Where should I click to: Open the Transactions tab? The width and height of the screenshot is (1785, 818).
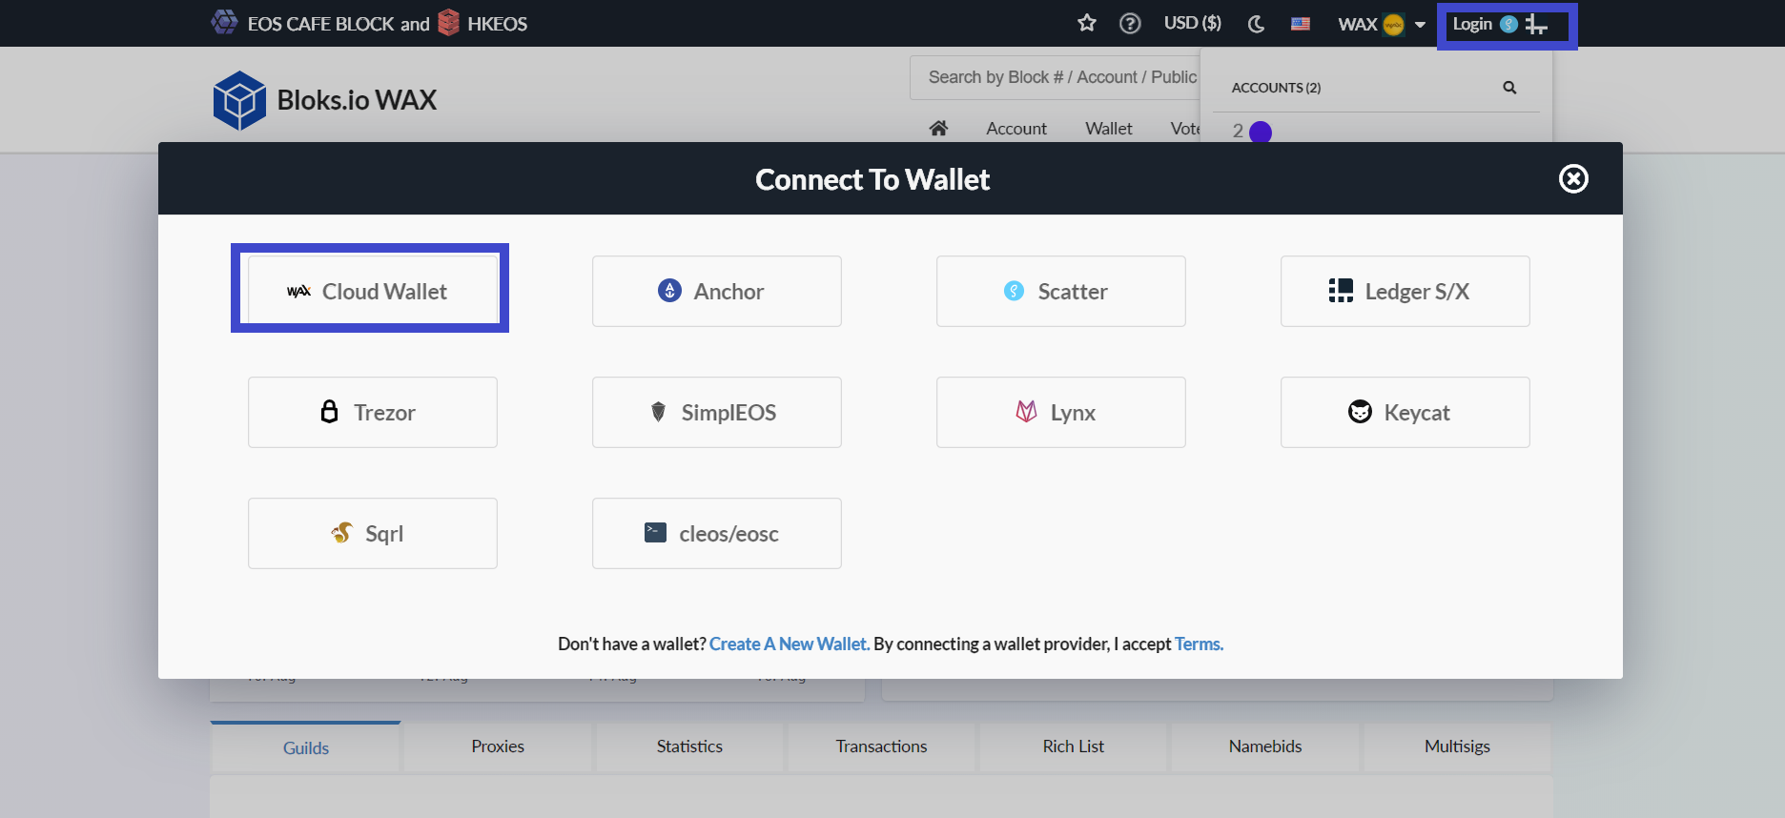[881, 746]
